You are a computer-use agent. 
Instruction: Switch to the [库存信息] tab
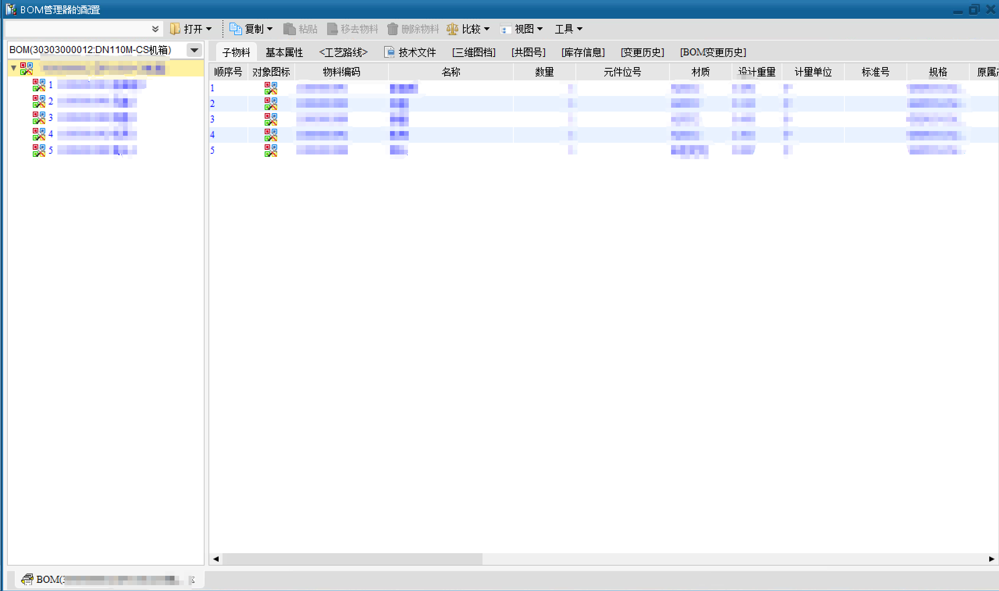point(582,52)
